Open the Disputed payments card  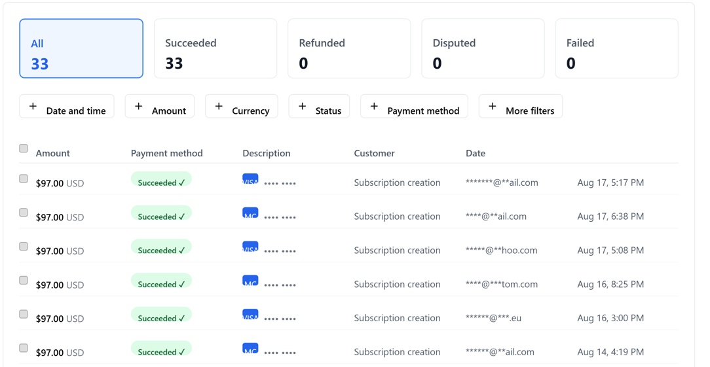click(483, 48)
